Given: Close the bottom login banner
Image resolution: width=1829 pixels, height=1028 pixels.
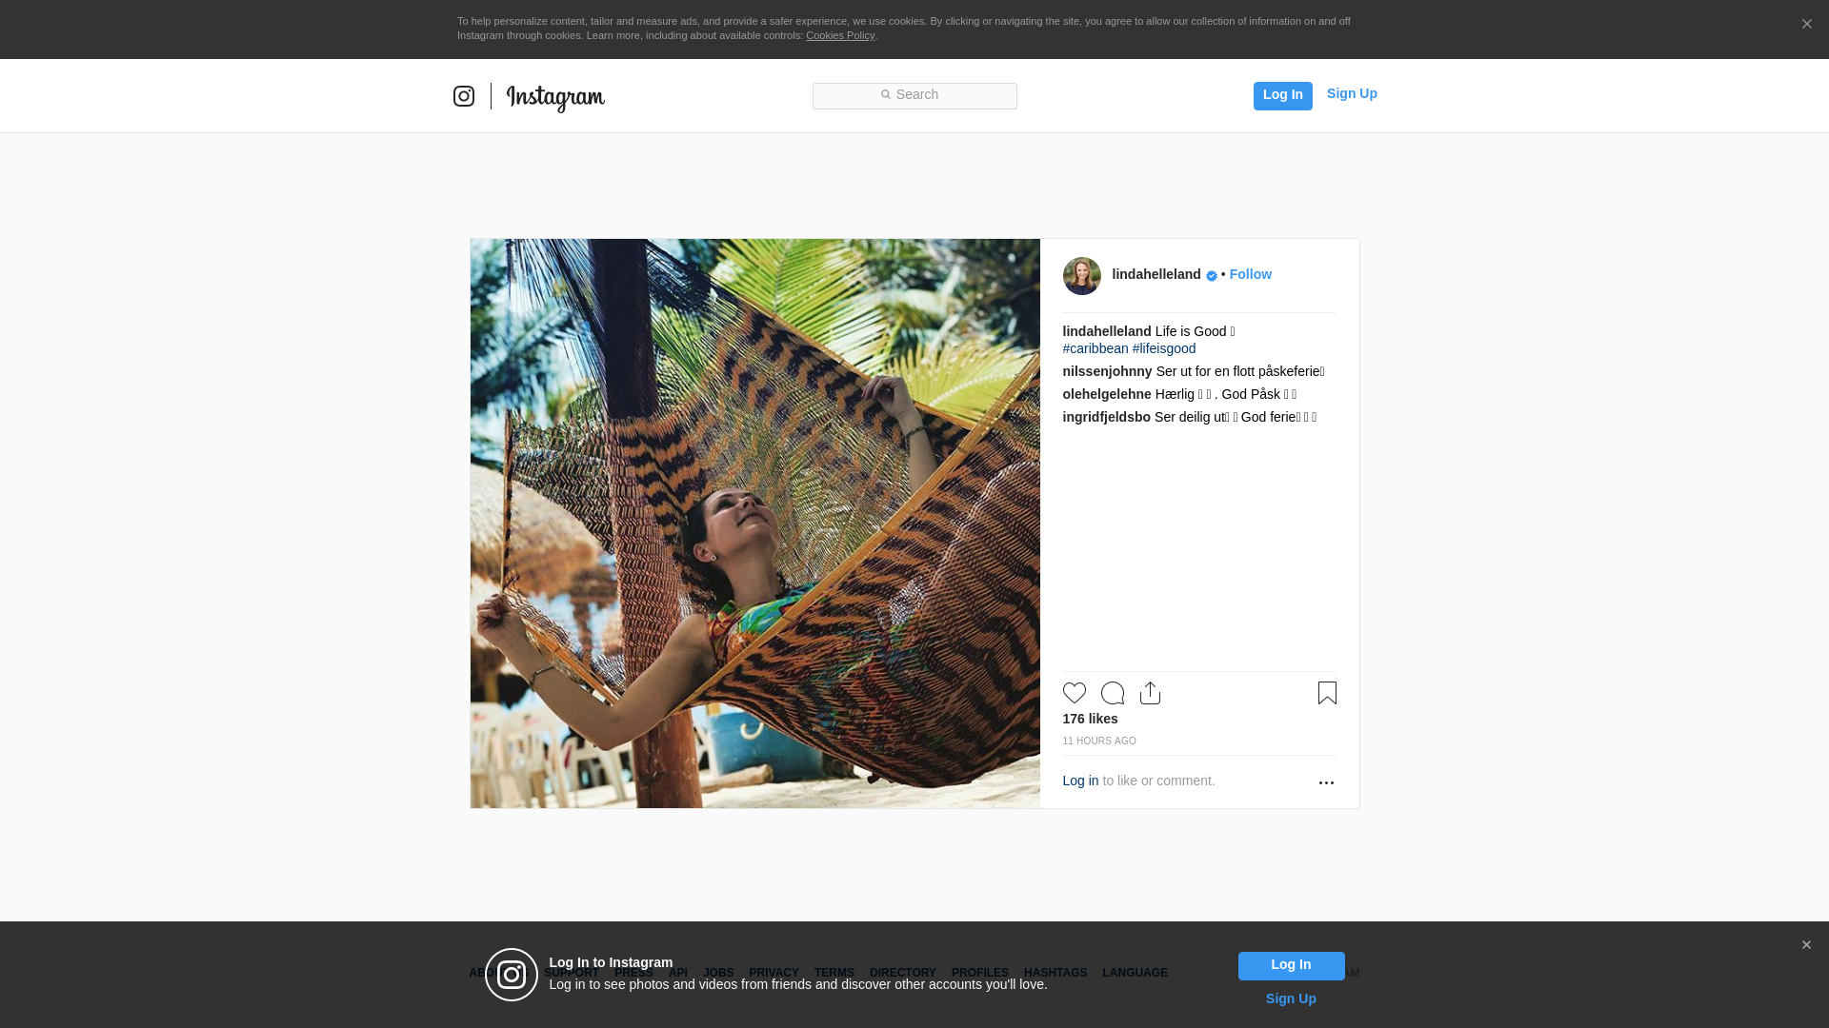Looking at the screenshot, I should pos(1806,945).
